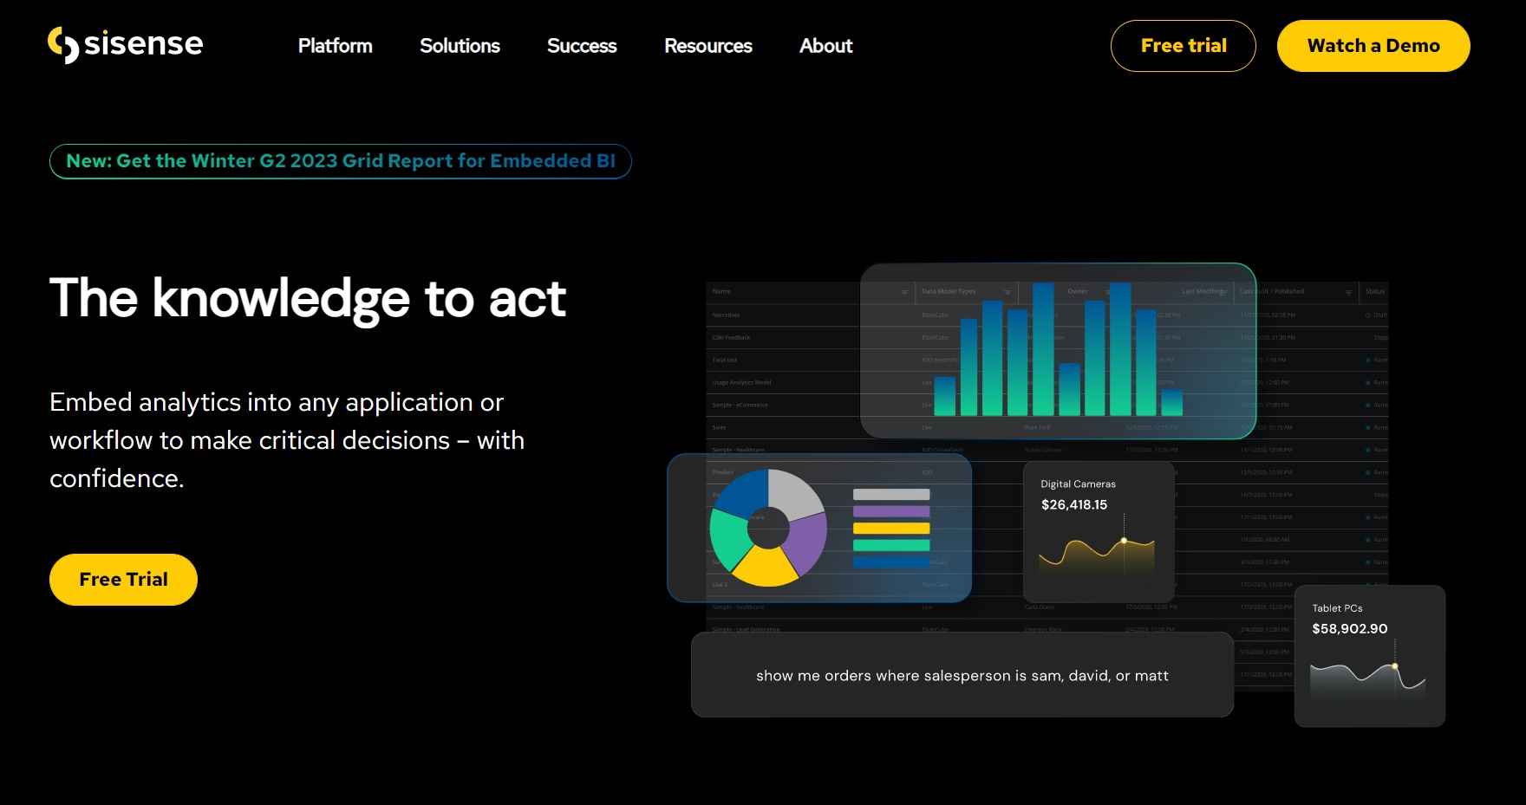1526x805 pixels.
Task: Click the 'The knowledge to act' headline
Action: [x=308, y=299]
